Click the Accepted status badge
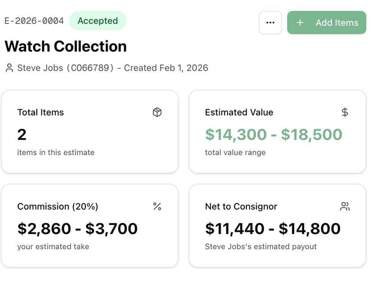Viewport: 374px width, 281px height. point(98,21)
